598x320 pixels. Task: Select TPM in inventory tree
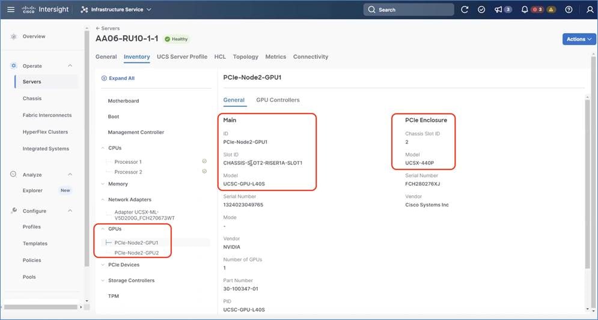click(x=113, y=296)
